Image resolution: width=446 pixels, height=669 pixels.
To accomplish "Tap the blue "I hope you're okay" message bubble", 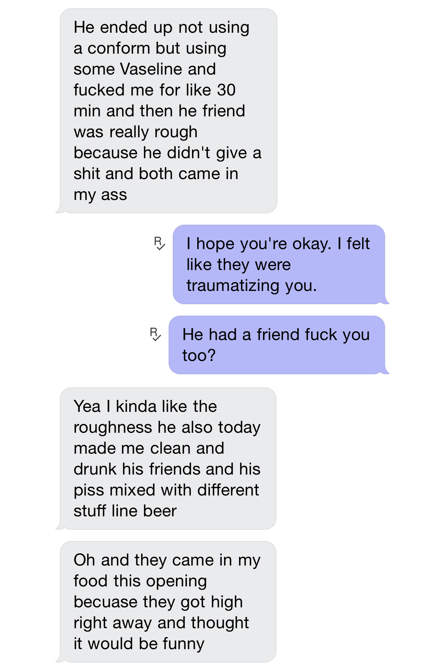I will pos(279,264).
